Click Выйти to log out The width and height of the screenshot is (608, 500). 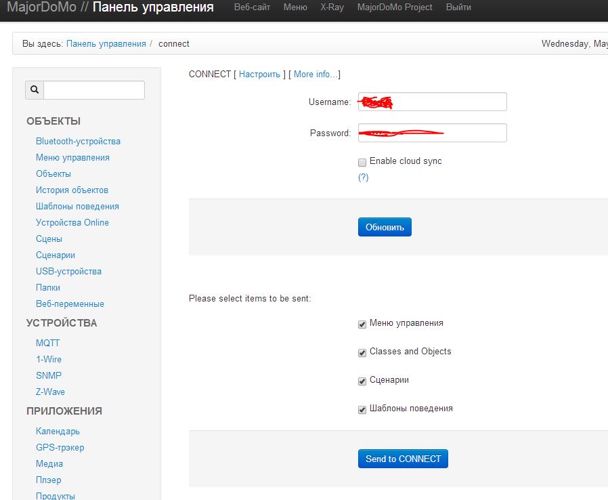[458, 7]
